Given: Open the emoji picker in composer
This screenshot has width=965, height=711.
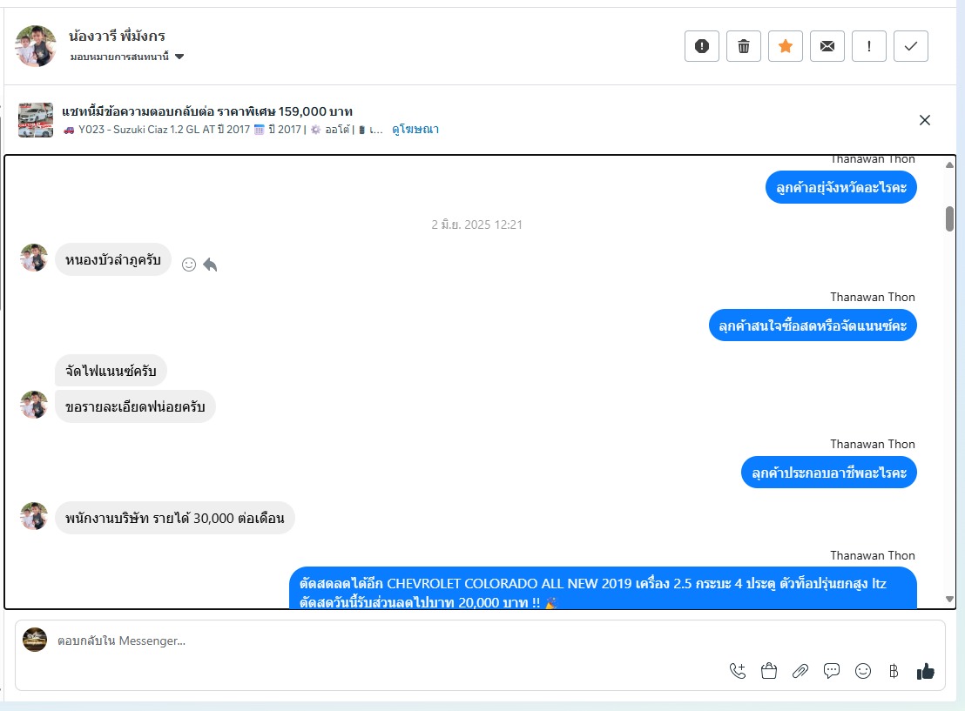Looking at the screenshot, I should 863,671.
